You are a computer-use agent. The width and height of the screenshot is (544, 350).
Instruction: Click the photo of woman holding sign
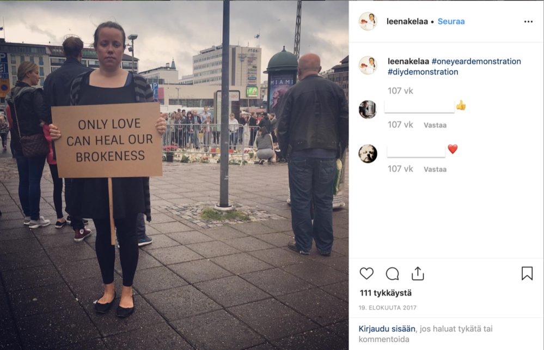click(174, 175)
